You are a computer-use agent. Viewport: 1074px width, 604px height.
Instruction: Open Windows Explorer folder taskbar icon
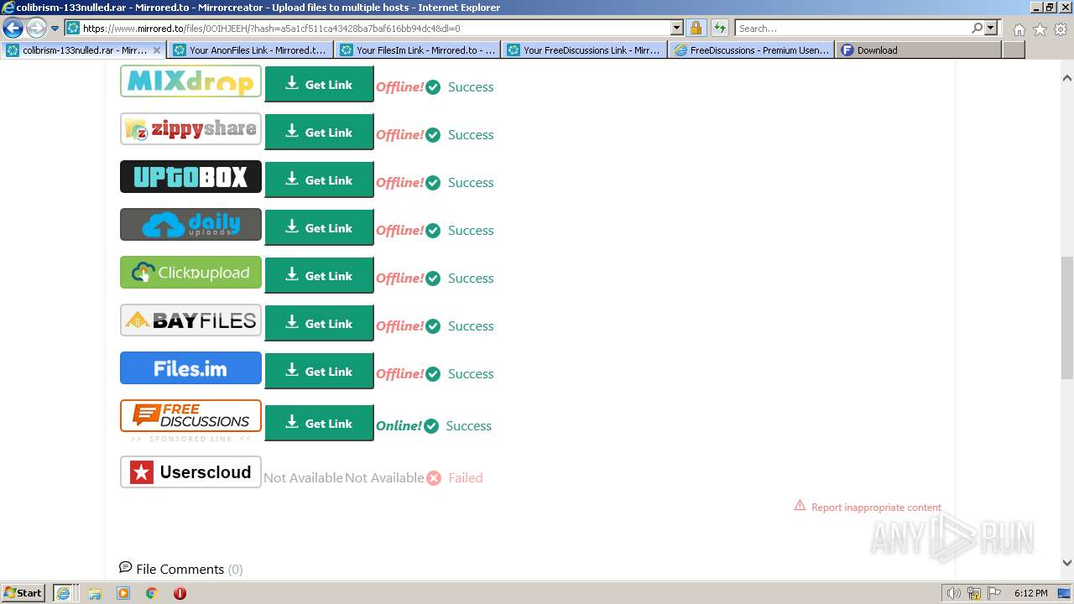[x=95, y=593]
